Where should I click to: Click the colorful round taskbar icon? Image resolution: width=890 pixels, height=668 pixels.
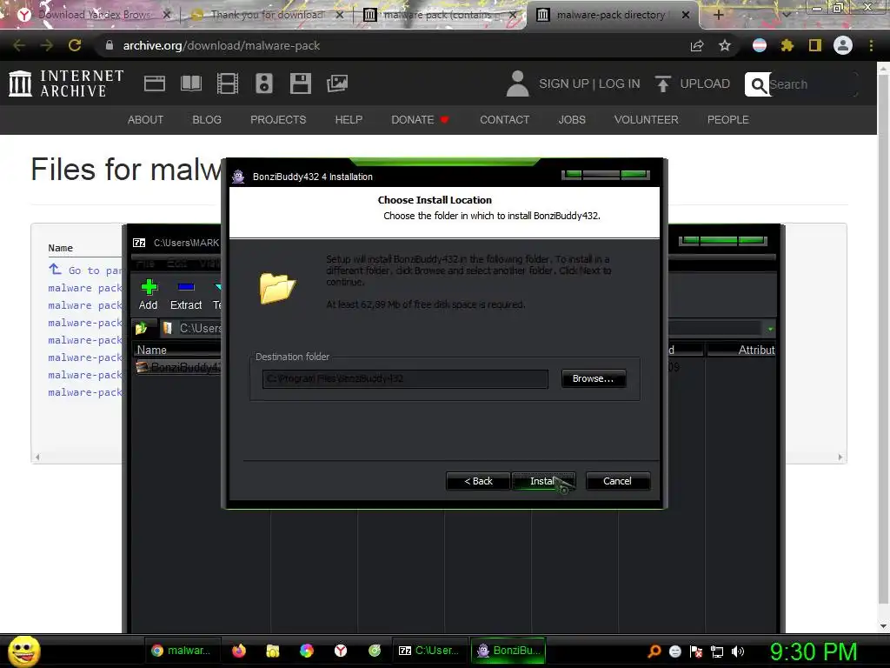point(307,651)
